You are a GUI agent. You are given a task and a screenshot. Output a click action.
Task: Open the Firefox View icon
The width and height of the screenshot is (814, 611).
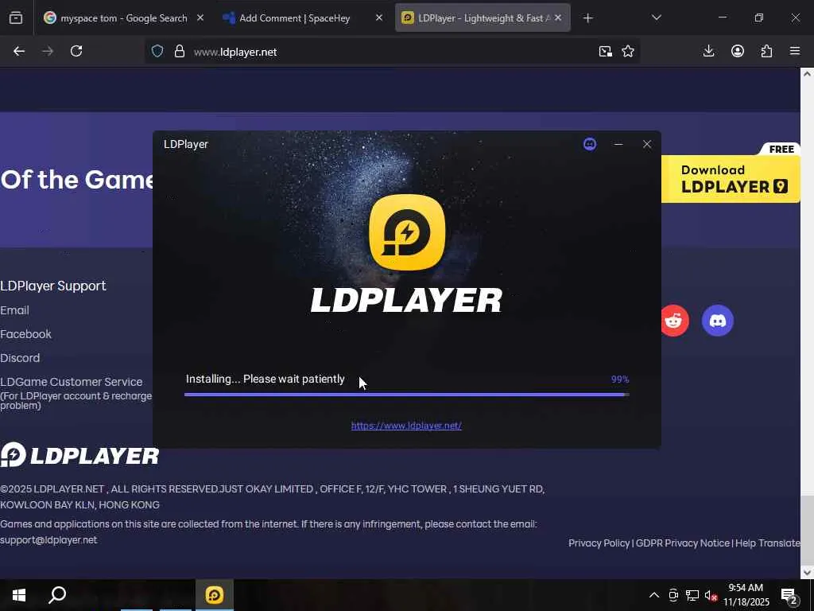tap(16, 18)
